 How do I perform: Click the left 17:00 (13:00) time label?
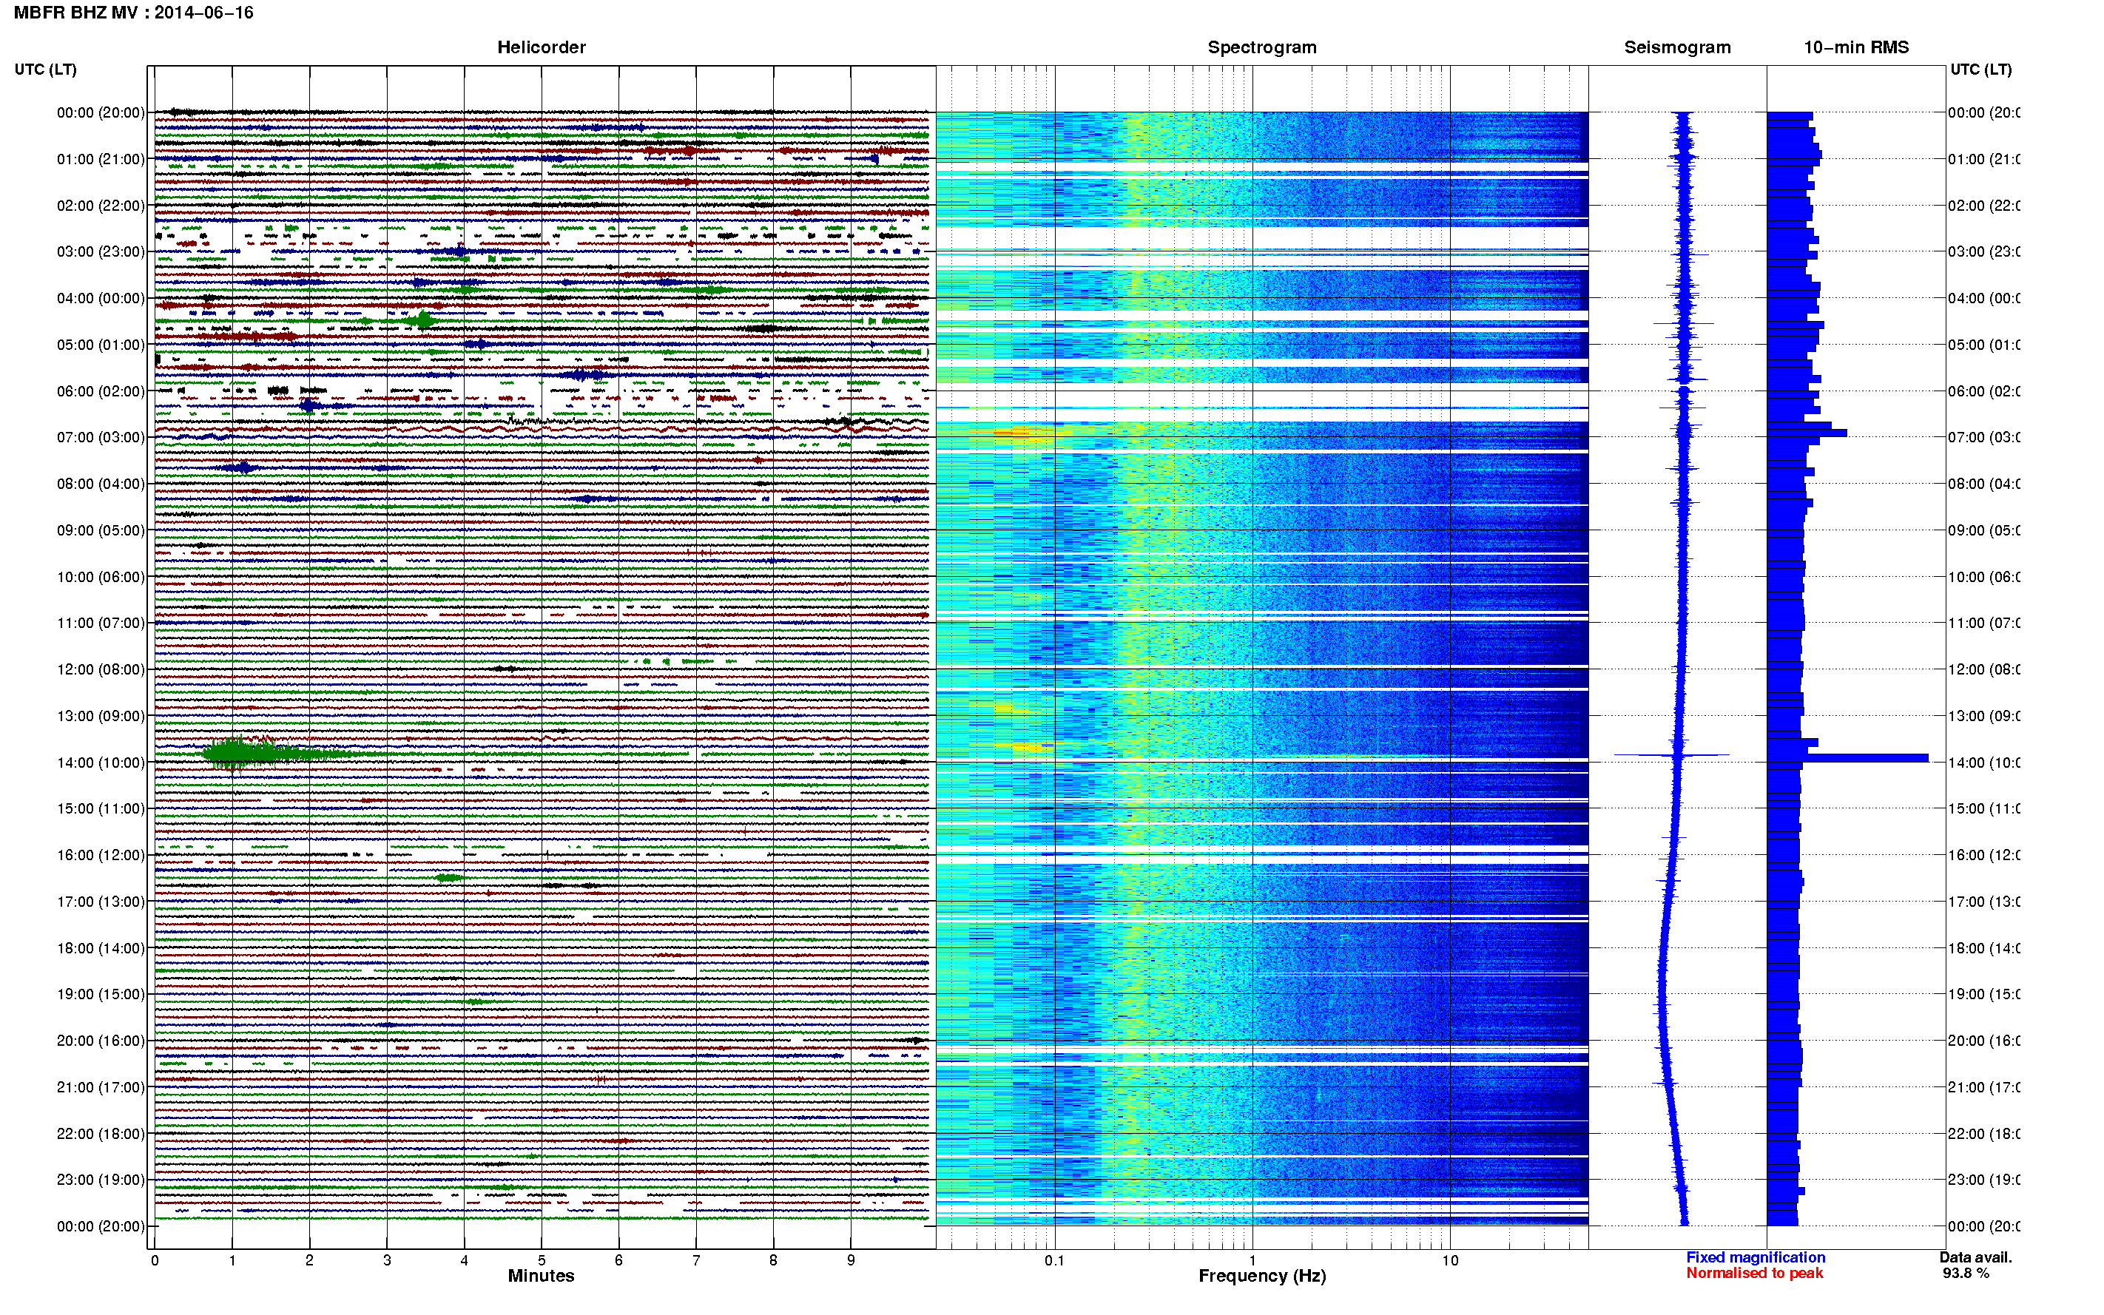click(x=101, y=902)
